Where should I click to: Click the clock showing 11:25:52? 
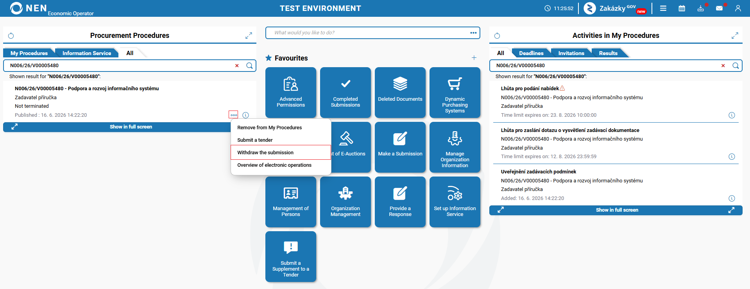tap(559, 8)
